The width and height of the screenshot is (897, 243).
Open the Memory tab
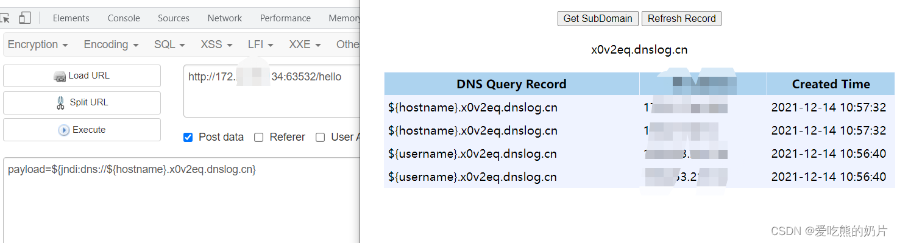[345, 18]
